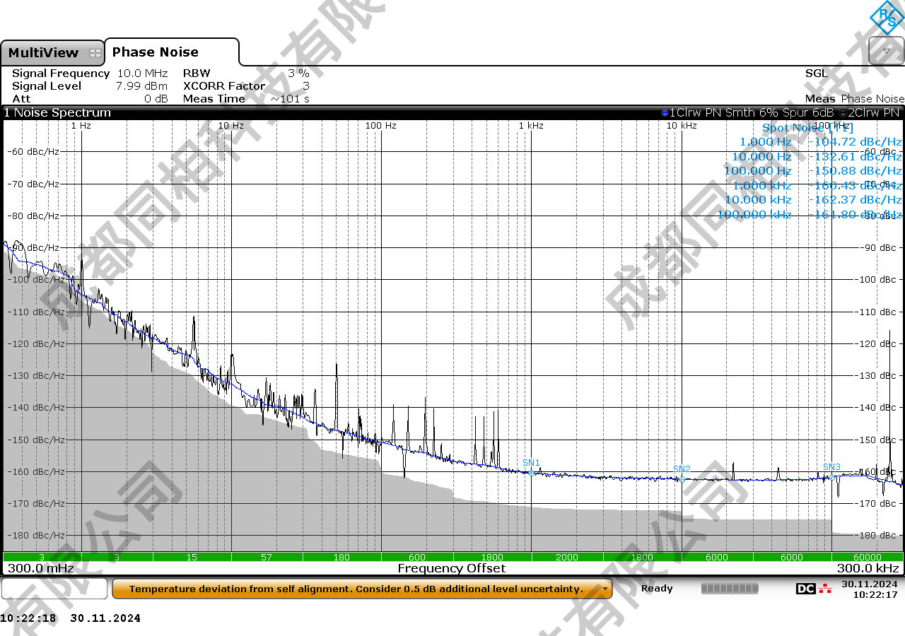Click the SGL single sweep indicator
Image resolution: width=905 pixels, height=636 pixels.
(816, 73)
